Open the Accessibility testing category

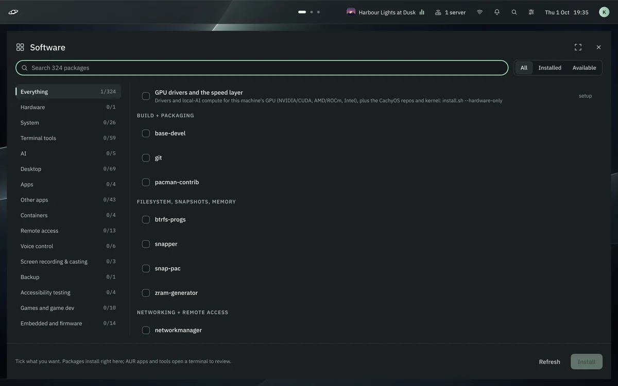pyautogui.click(x=68, y=292)
